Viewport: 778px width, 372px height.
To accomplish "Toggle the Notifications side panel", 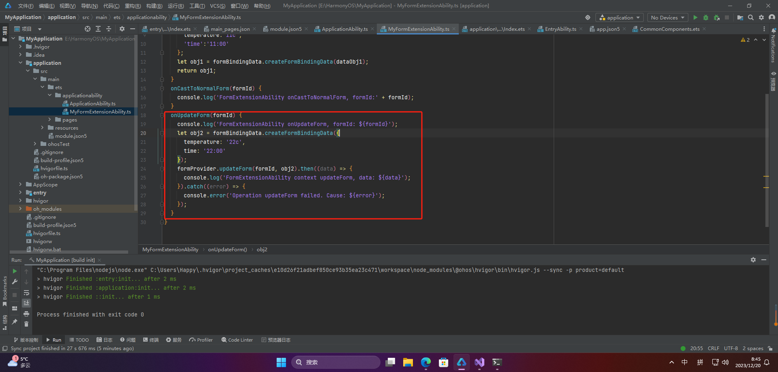I will [773, 45].
